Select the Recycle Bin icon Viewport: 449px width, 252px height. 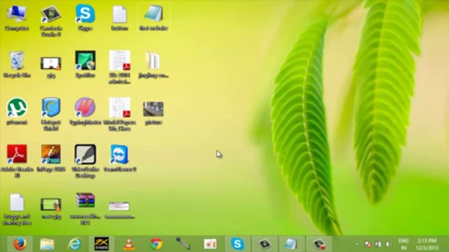(16, 64)
